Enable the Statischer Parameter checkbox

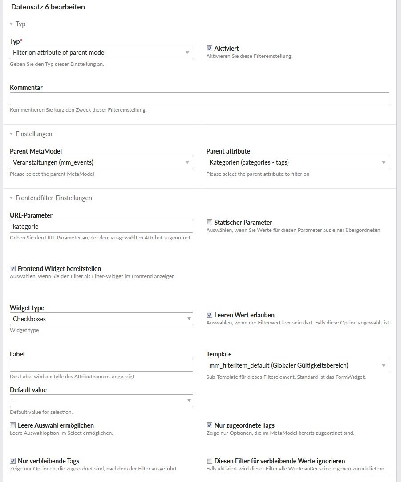[210, 222]
